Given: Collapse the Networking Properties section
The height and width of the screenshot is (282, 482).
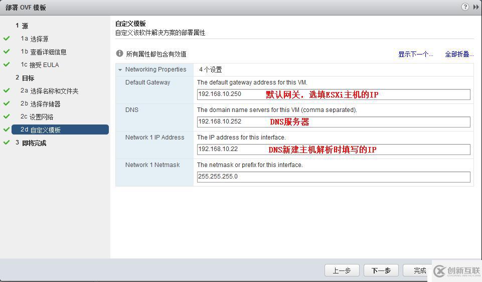Looking at the screenshot, I should [x=120, y=70].
